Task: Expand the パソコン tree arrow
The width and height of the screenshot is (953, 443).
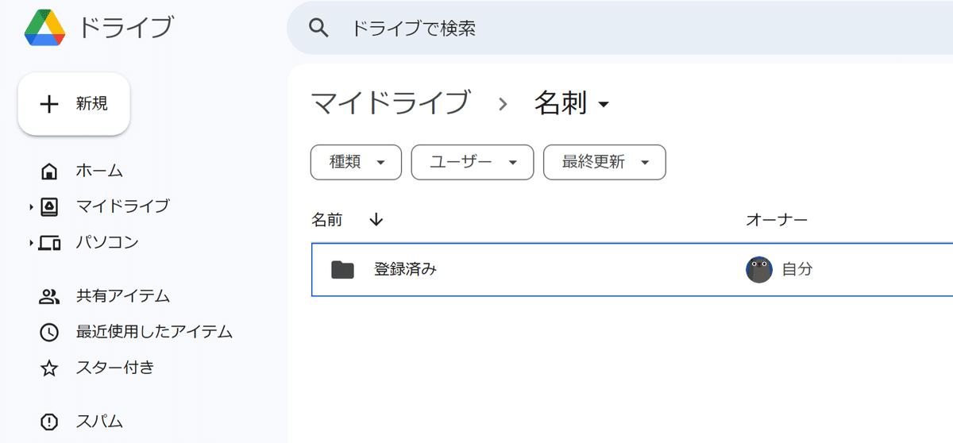Action: (31, 242)
